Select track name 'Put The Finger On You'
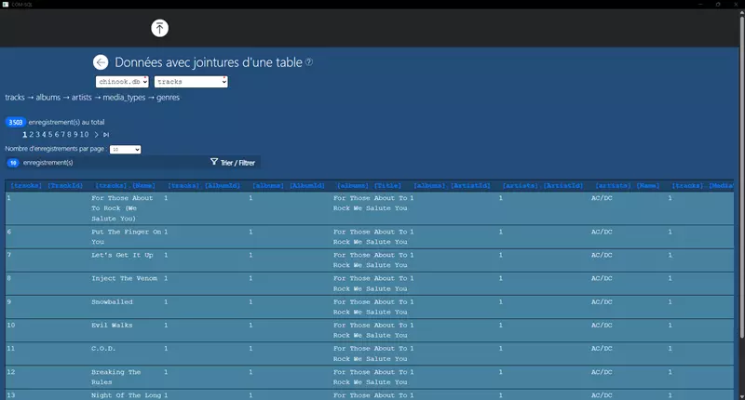This screenshot has width=745, height=400. [x=127, y=237]
